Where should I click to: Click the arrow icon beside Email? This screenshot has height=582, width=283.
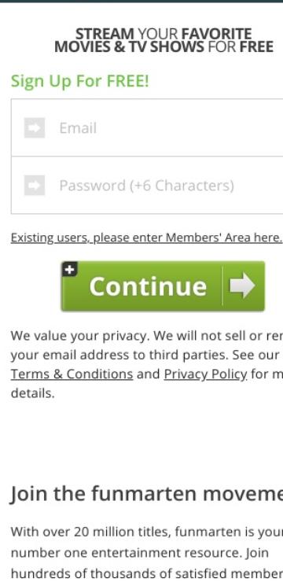click(x=35, y=127)
